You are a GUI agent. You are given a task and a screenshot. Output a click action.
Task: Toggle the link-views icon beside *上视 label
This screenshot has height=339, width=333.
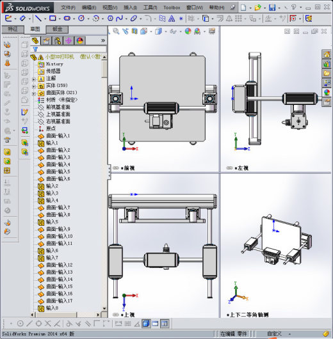pyautogui.click(x=116, y=315)
